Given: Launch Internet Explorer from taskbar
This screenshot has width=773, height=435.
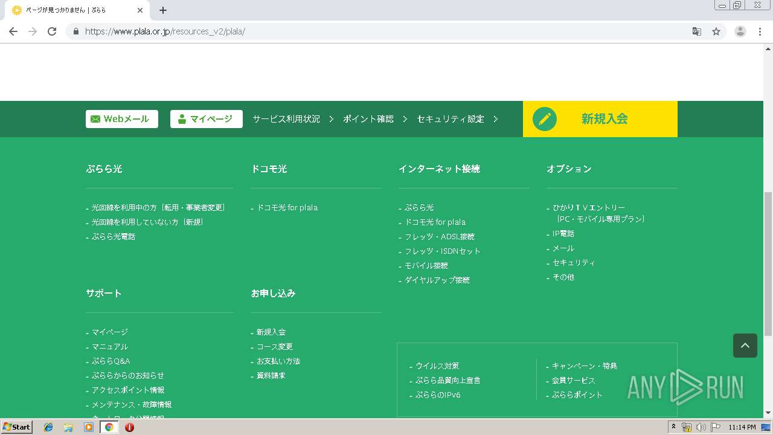Looking at the screenshot, I should point(48,427).
